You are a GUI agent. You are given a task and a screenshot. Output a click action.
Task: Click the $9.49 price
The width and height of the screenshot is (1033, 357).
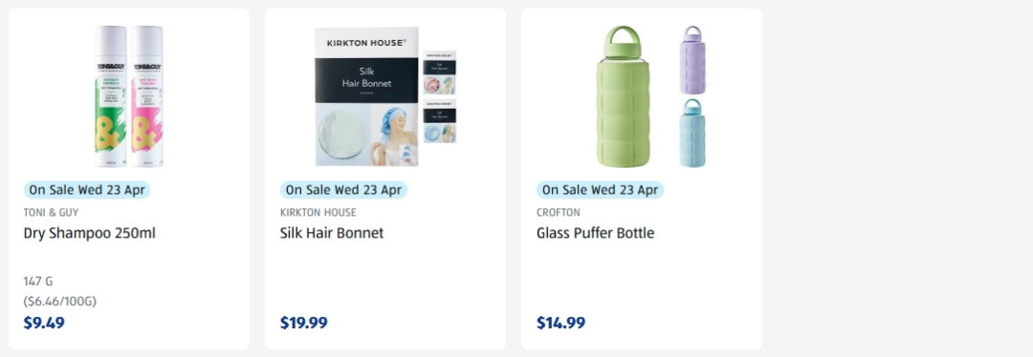(44, 324)
